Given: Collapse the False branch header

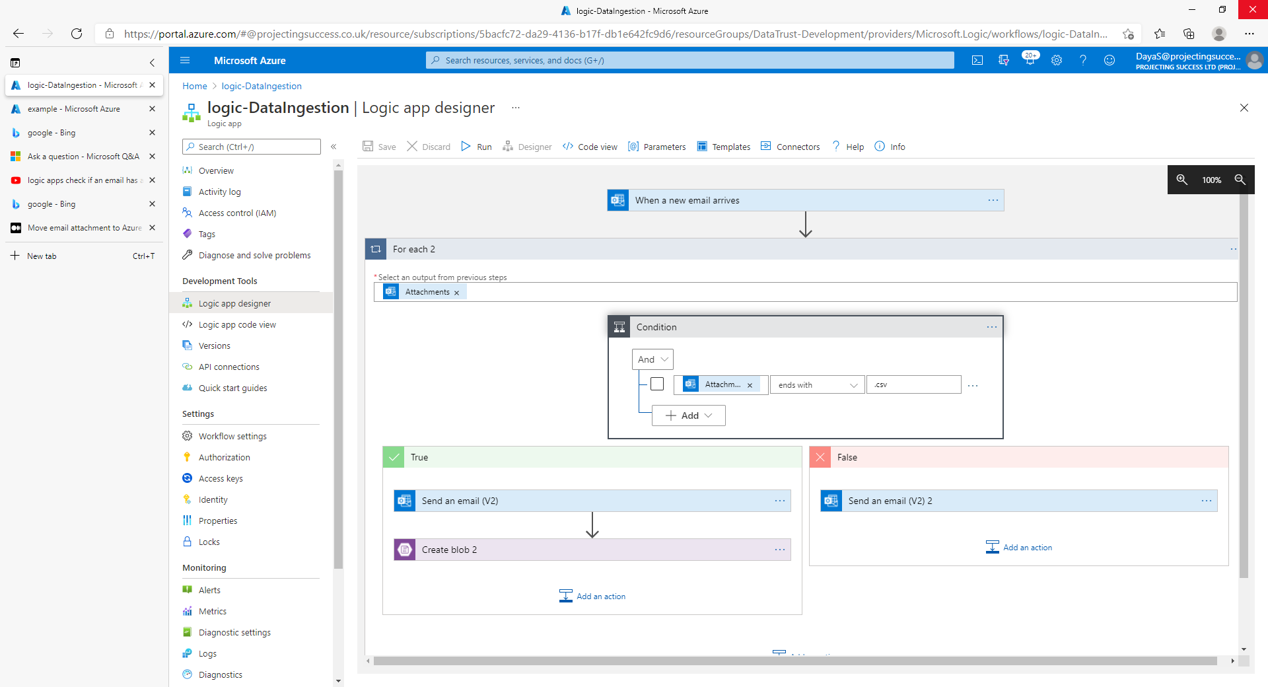Looking at the screenshot, I should click(1019, 457).
